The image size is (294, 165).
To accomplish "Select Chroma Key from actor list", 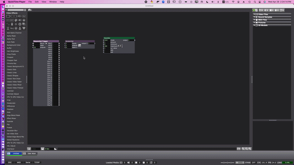I will click(x=11, y=63).
